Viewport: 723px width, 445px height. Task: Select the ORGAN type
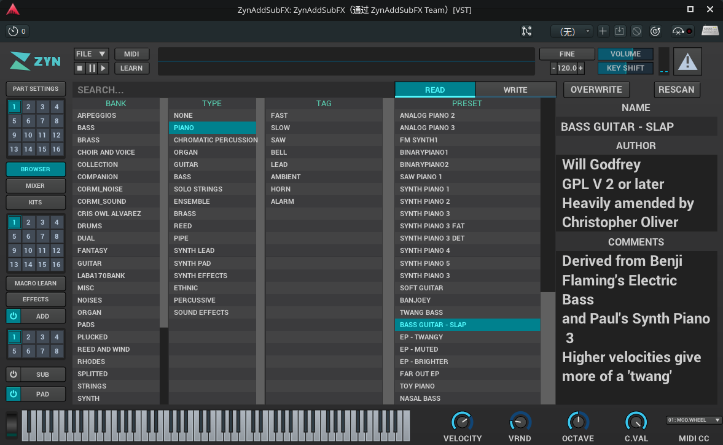point(213,152)
